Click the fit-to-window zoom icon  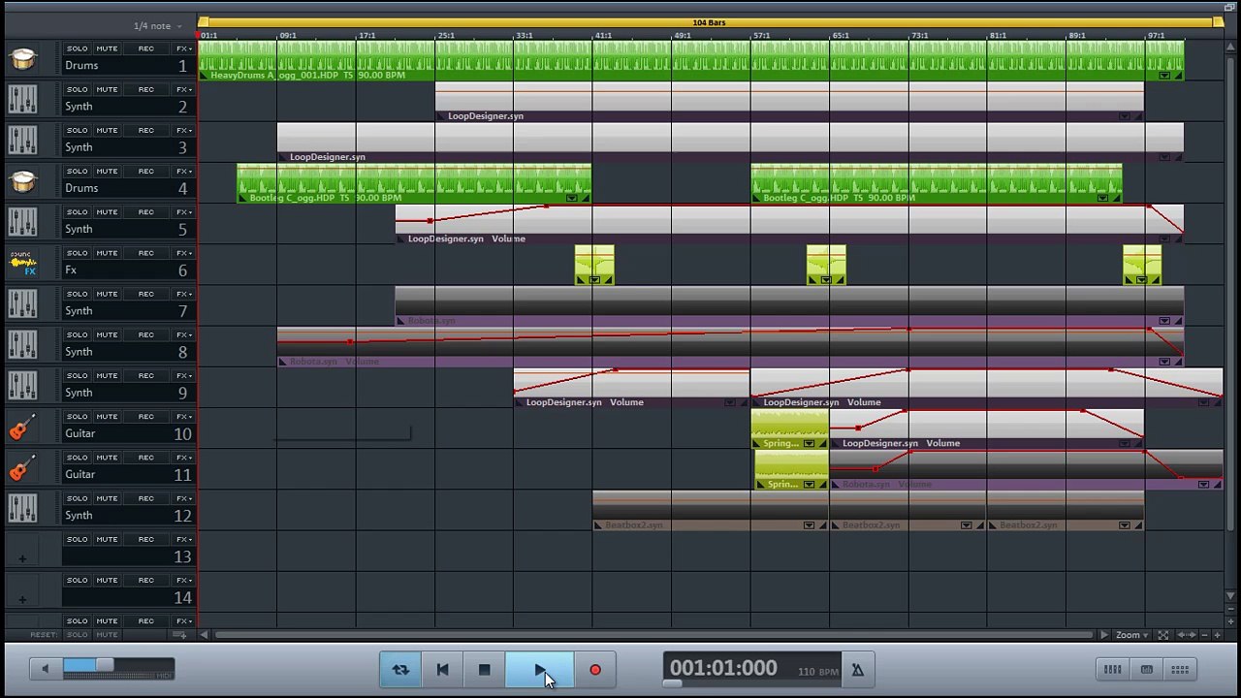coord(1163,635)
